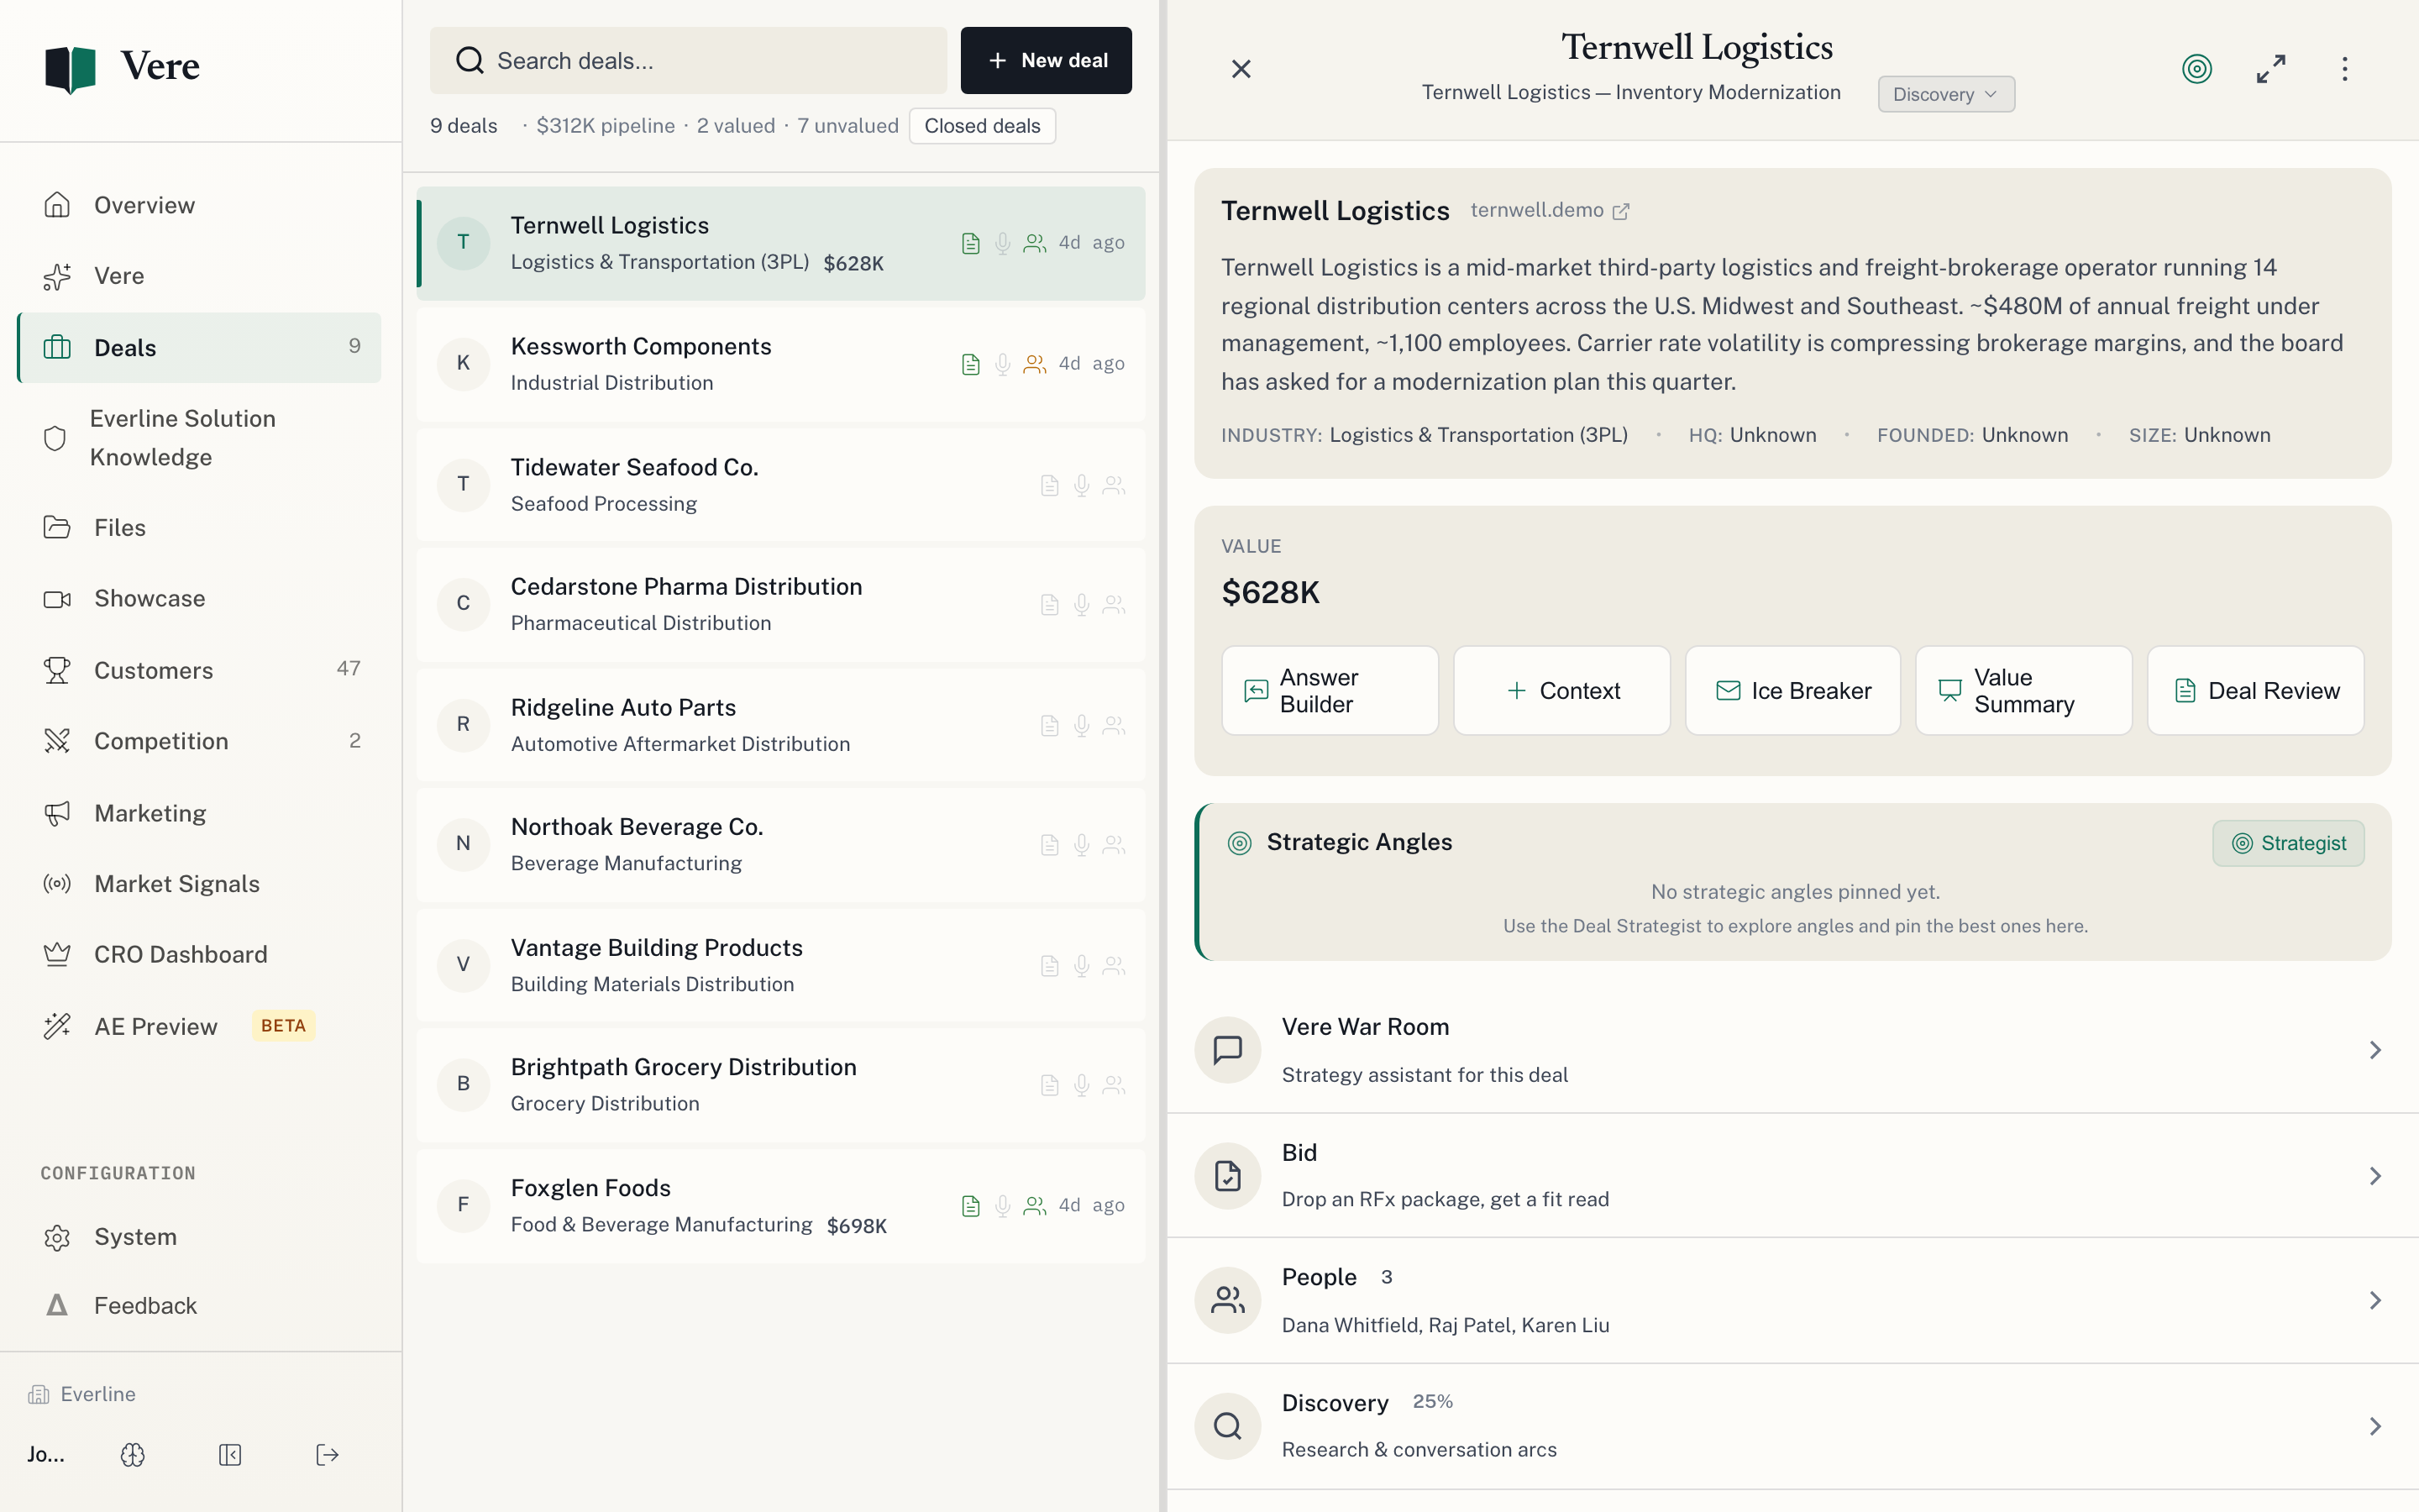Go to the Competition section

pyautogui.click(x=200, y=741)
